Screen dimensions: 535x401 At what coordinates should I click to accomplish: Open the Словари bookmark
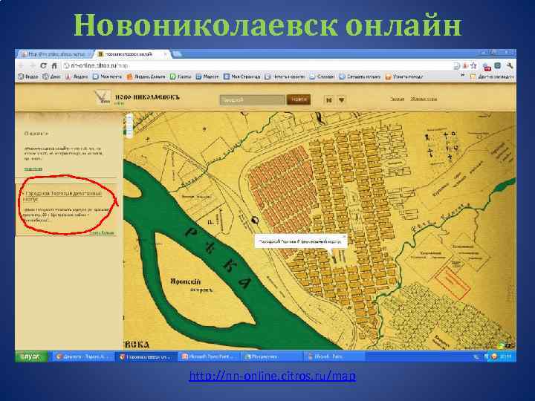pyautogui.click(x=322, y=76)
